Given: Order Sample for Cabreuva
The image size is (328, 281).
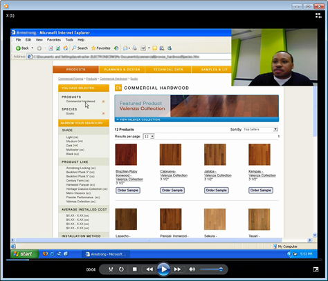Looking at the screenshot, I should pos(172,191).
